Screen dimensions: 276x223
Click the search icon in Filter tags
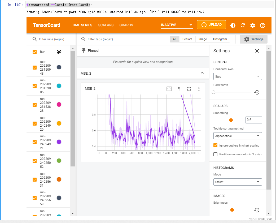(x=83, y=39)
